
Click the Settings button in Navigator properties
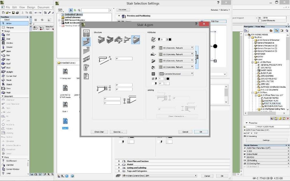point(266,140)
